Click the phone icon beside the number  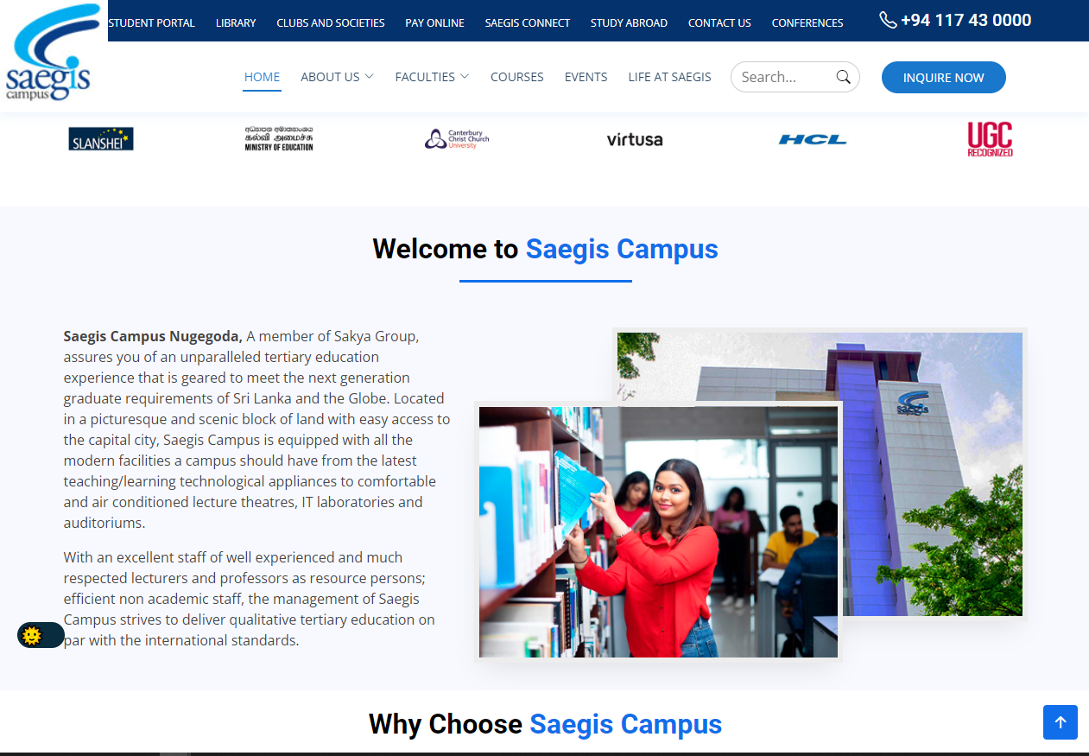click(888, 20)
